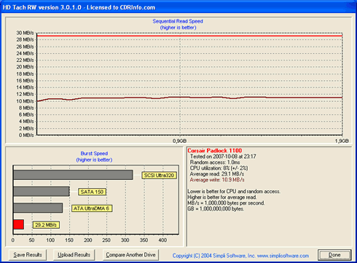Click the SATA 150 yellow label
The height and width of the screenshot is (263, 357).
92,192
